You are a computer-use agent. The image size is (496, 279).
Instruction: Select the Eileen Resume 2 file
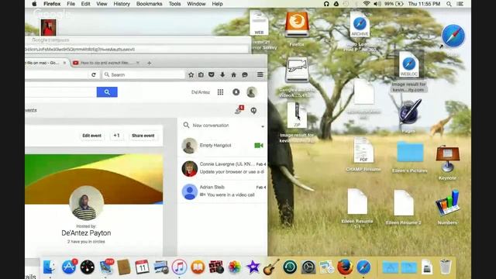[404, 203]
